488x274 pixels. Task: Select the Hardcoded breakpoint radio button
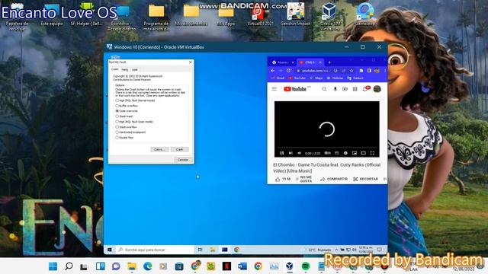pyautogui.click(x=117, y=132)
